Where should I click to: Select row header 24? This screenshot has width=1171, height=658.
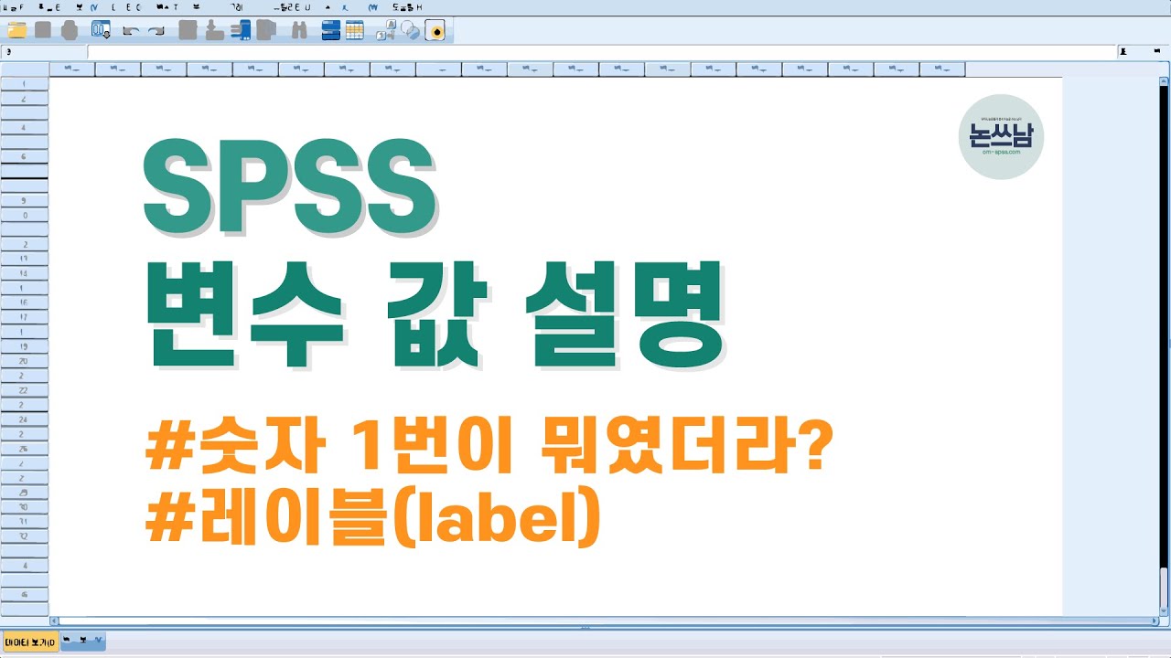[24, 419]
